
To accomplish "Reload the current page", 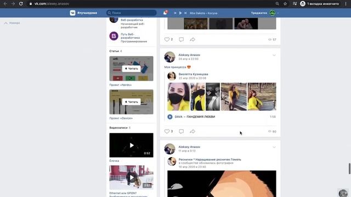I will click(21, 4).
